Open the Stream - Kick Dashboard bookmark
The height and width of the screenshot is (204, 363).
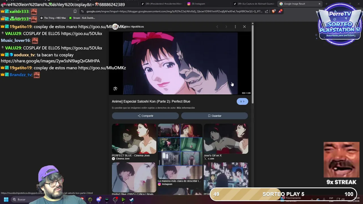[x=82, y=18]
